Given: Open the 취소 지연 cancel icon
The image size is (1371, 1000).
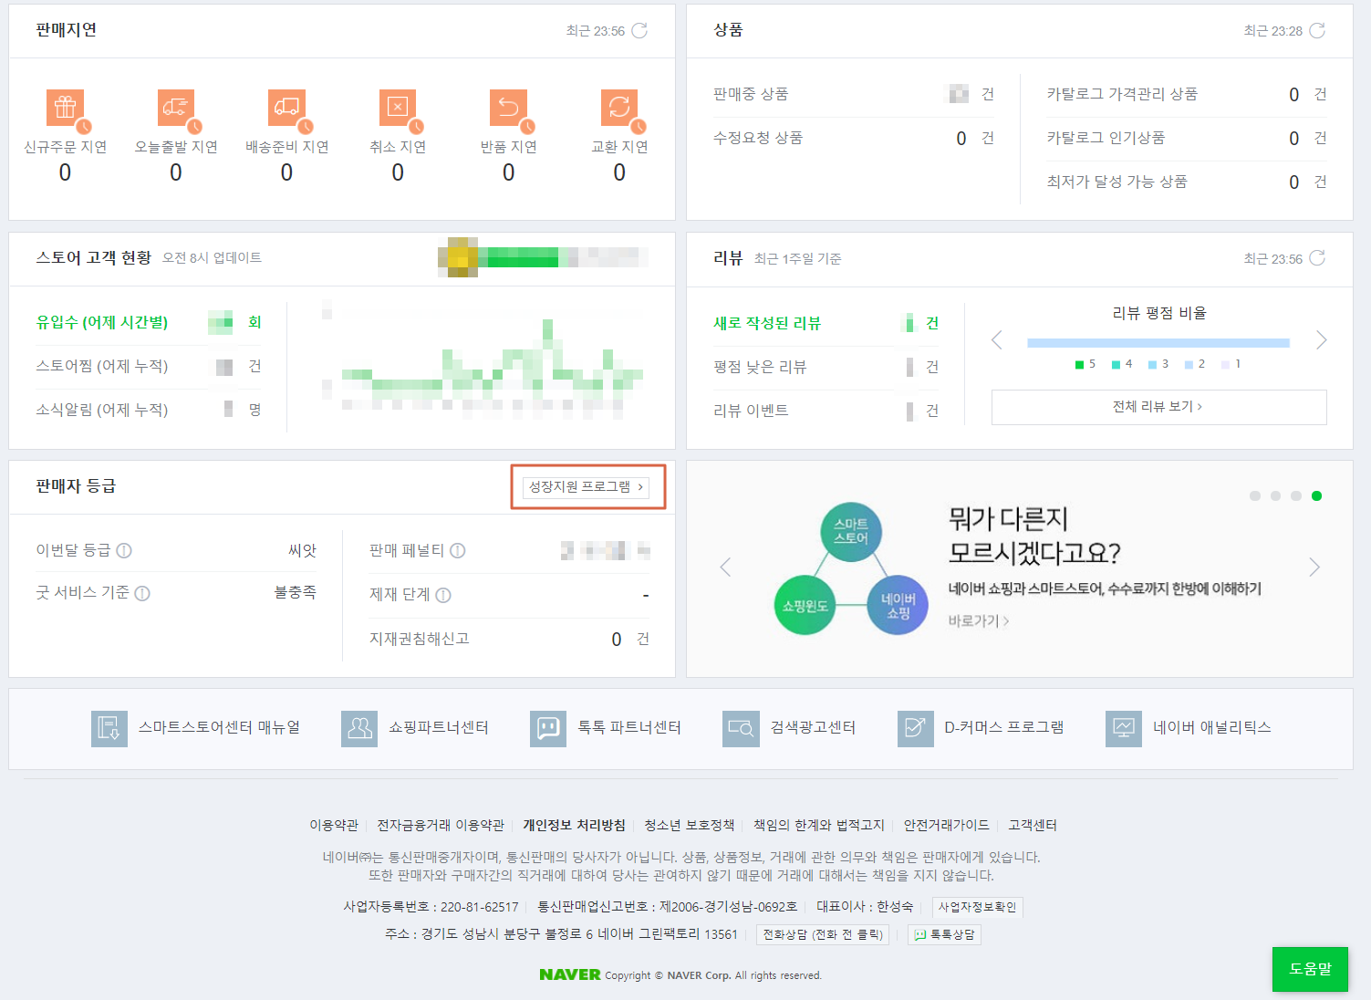Looking at the screenshot, I should (x=398, y=108).
